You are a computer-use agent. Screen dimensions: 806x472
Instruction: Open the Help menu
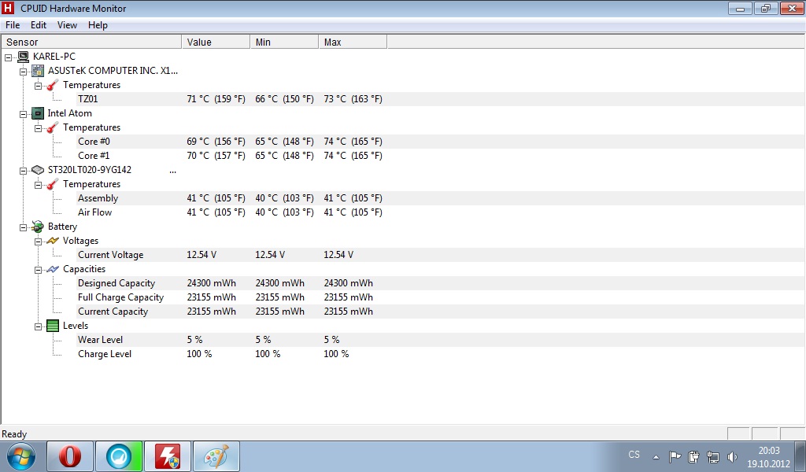(x=98, y=25)
